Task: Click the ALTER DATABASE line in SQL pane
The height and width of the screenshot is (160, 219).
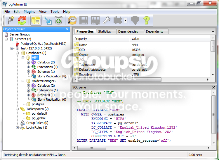Action: [124, 141]
